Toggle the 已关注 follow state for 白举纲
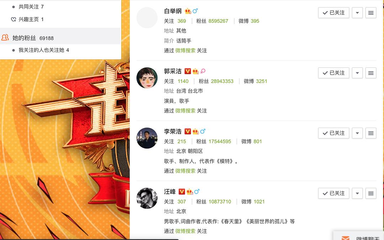 (334, 13)
